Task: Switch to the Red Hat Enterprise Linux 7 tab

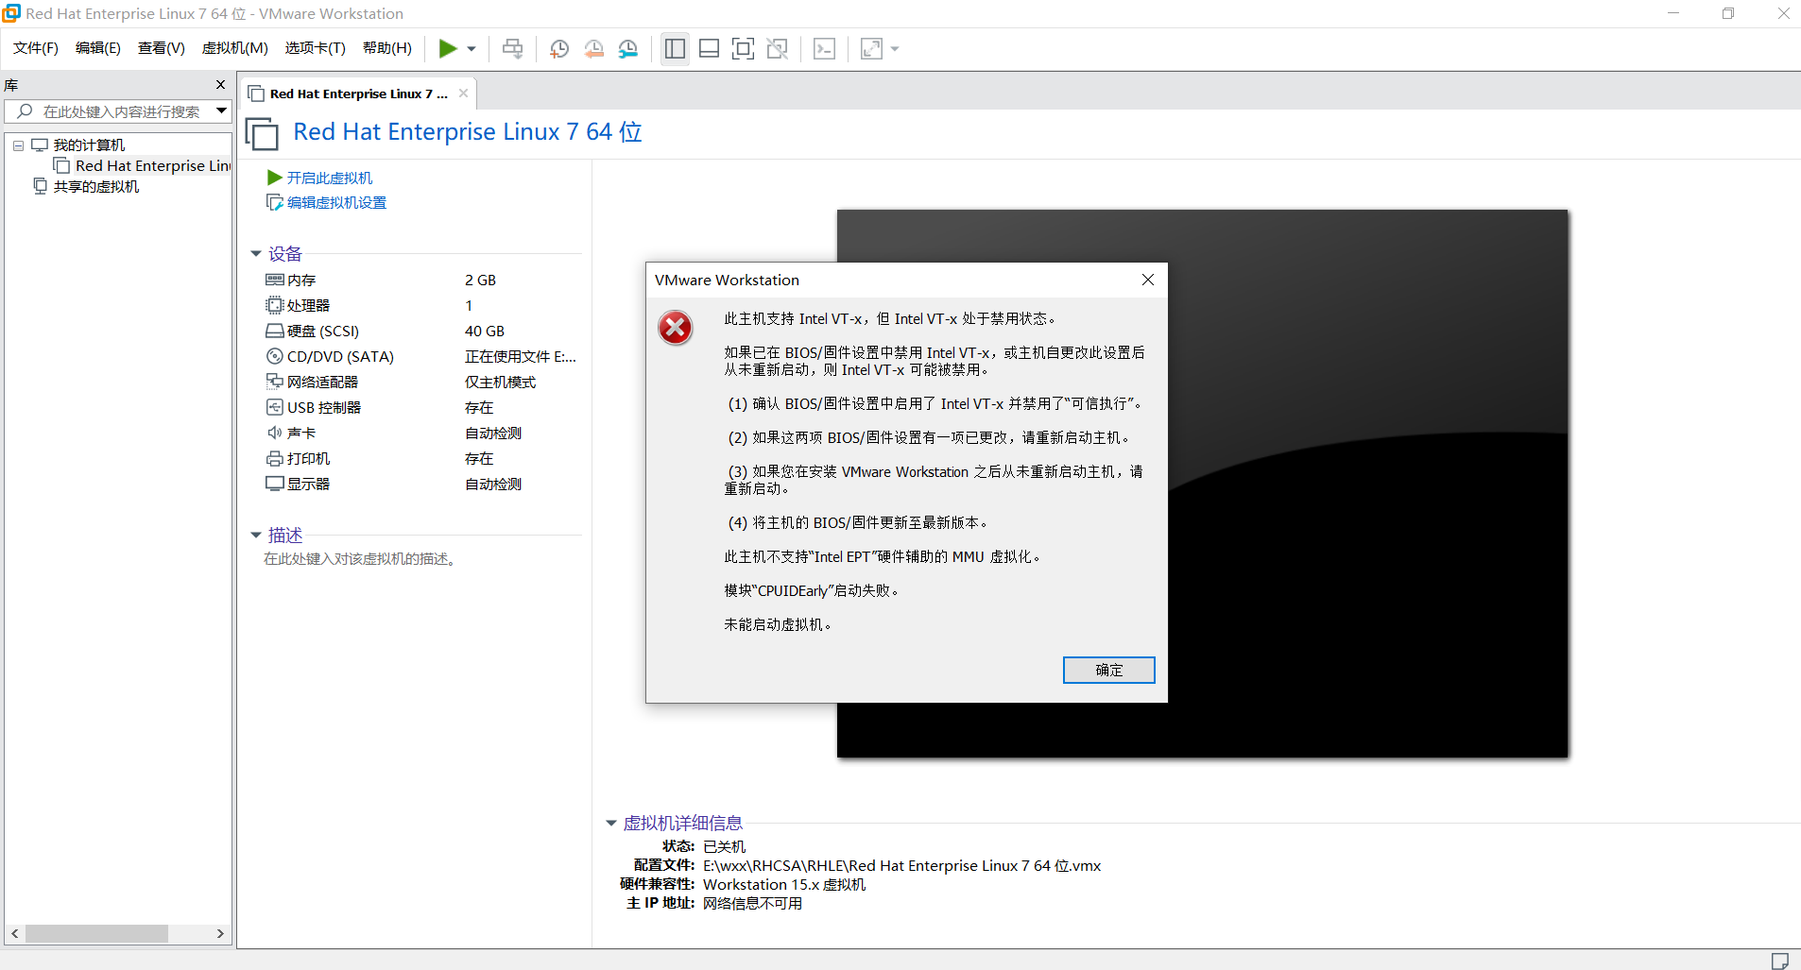Action: tap(352, 93)
